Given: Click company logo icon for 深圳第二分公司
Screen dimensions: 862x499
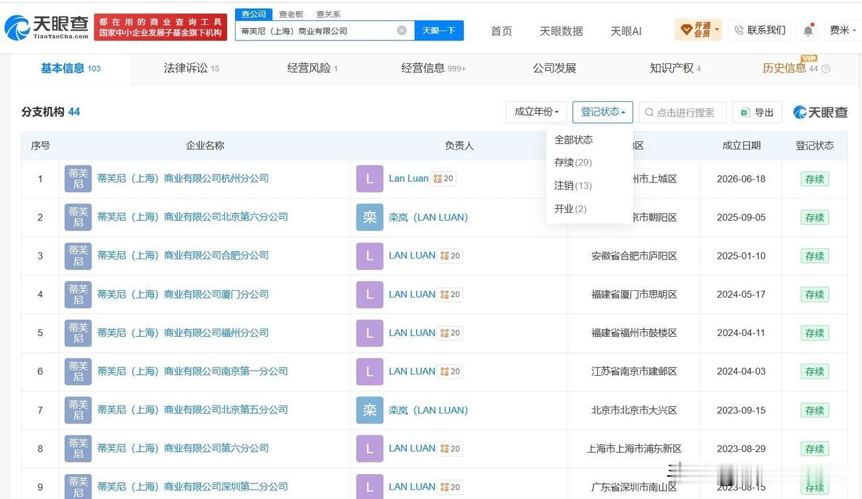Looking at the screenshot, I should (78, 487).
